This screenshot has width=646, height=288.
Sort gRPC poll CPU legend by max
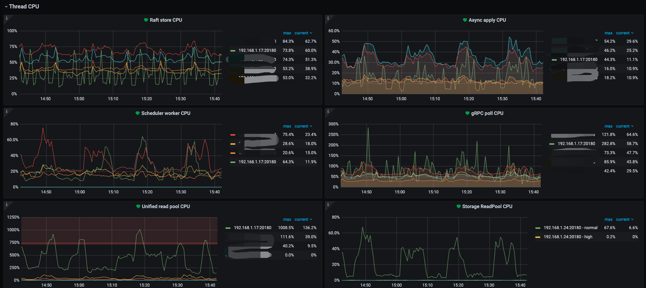pyautogui.click(x=609, y=126)
